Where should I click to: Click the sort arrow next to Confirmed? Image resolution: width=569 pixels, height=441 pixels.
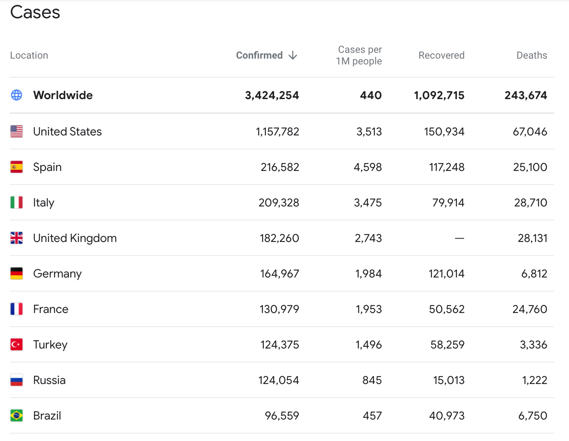[293, 55]
